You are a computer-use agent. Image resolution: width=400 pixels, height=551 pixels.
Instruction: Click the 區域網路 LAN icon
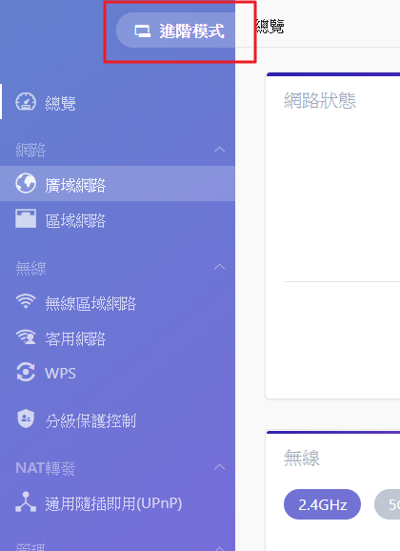click(x=26, y=218)
